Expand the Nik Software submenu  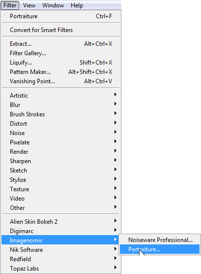click(x=60, y=250)
